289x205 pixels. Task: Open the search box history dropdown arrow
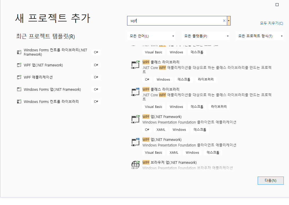(229, 21)
